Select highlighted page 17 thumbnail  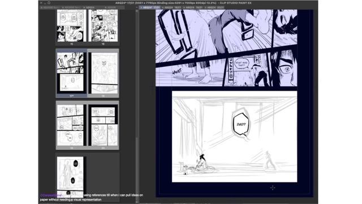(72, 73)
